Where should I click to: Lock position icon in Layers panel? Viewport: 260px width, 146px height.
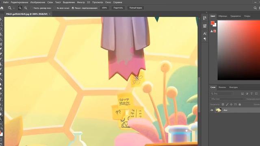231,105
